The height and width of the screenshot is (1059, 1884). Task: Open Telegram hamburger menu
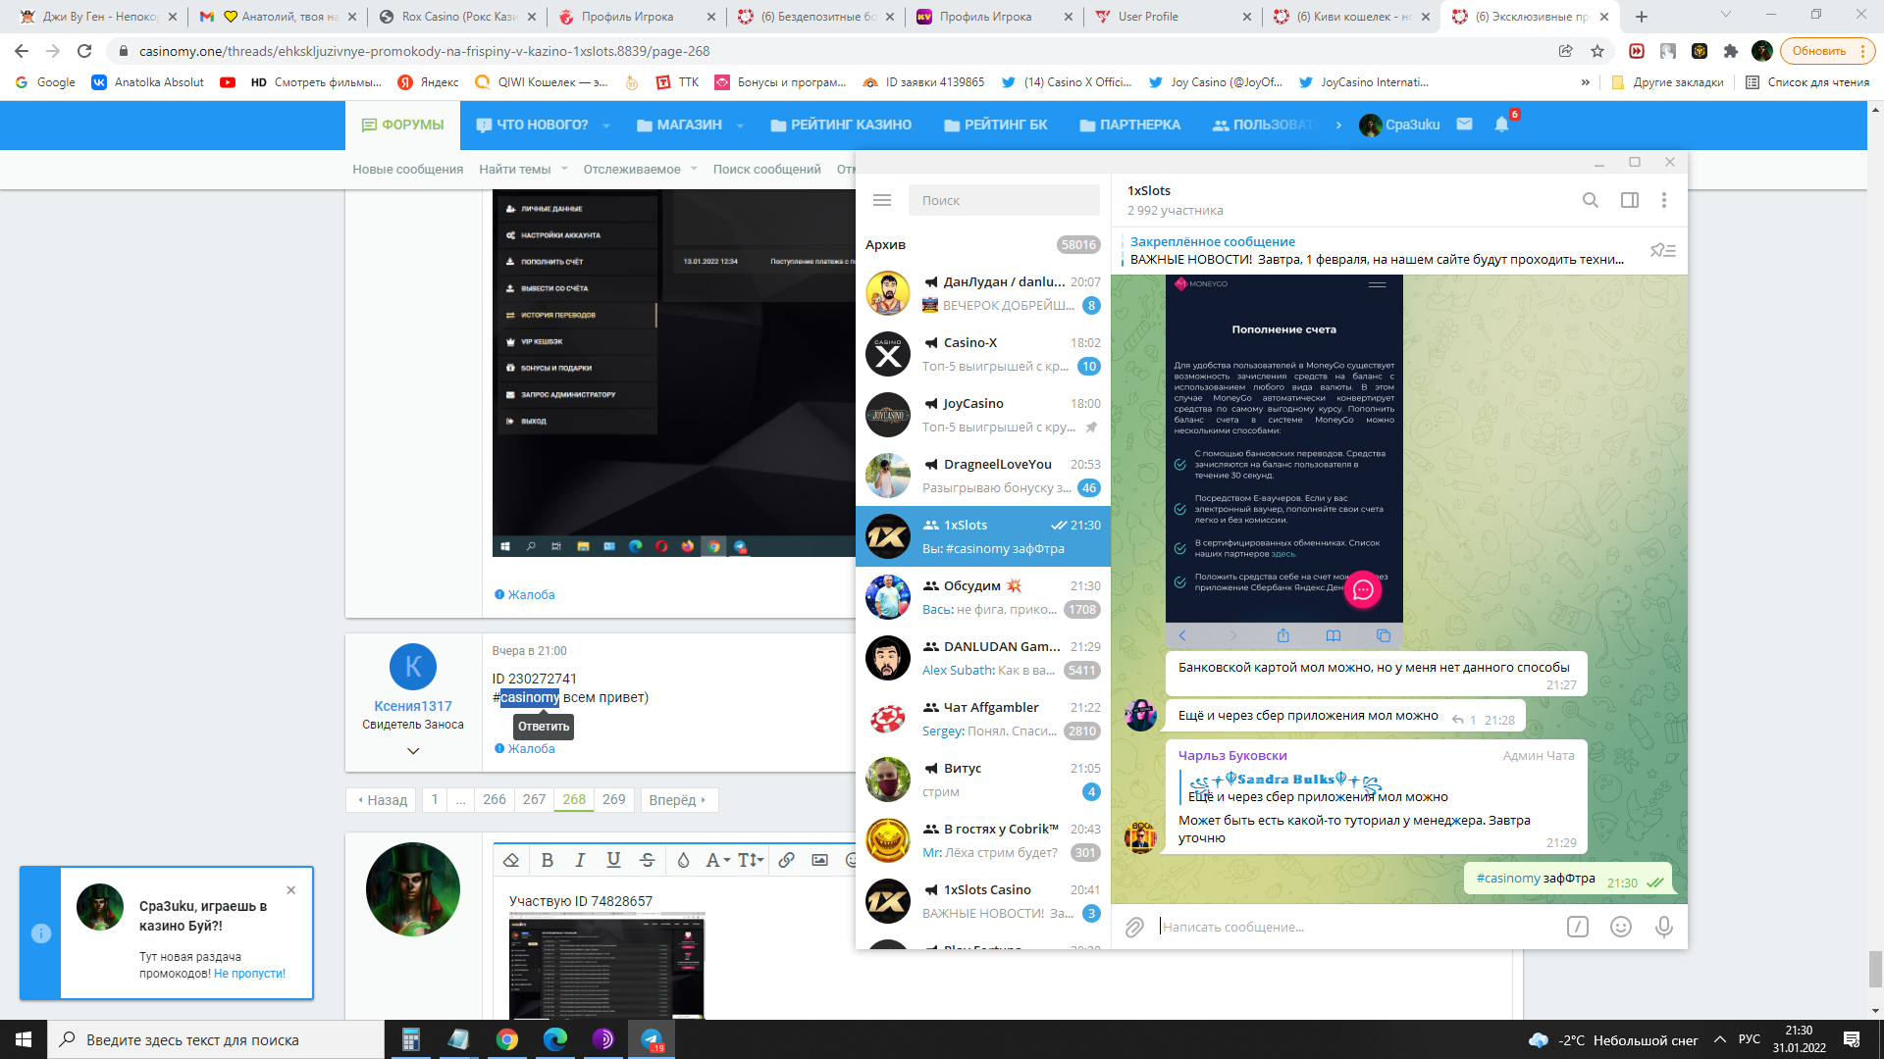point(882,200)
